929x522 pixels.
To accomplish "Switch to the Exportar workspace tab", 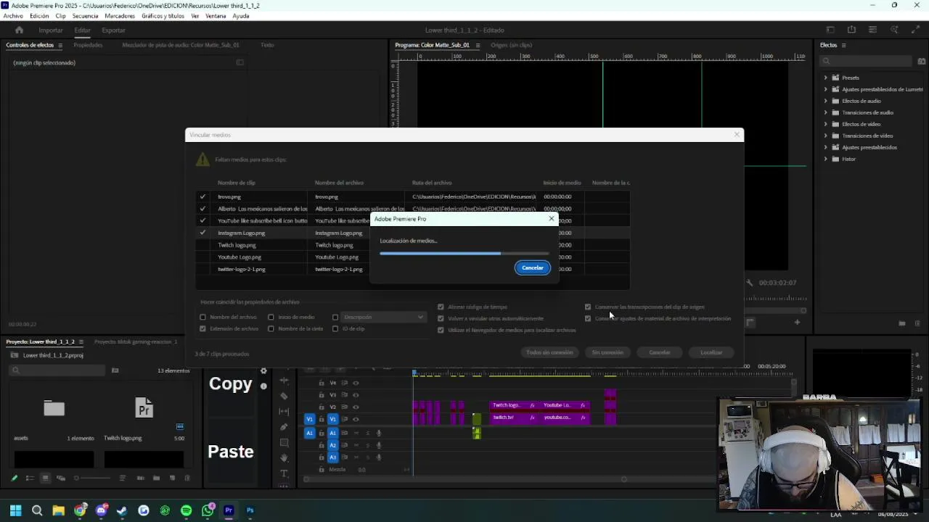I will (113, 30).
